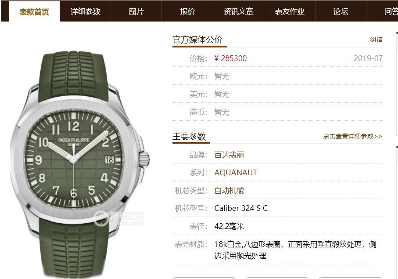Open the 表友作业 tab

(289, 11)
